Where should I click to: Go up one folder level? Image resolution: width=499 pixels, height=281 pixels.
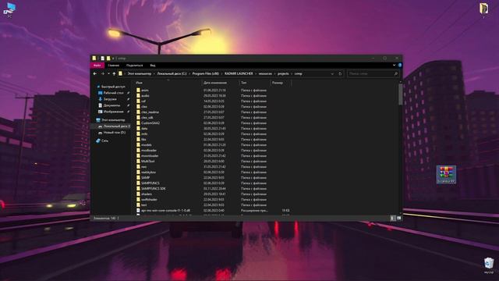(114, 73)
